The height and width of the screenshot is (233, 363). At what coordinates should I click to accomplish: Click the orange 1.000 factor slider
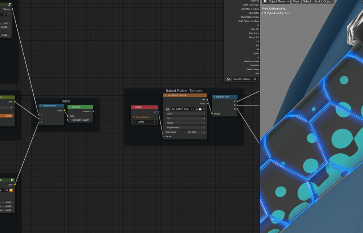pos(6,116)
